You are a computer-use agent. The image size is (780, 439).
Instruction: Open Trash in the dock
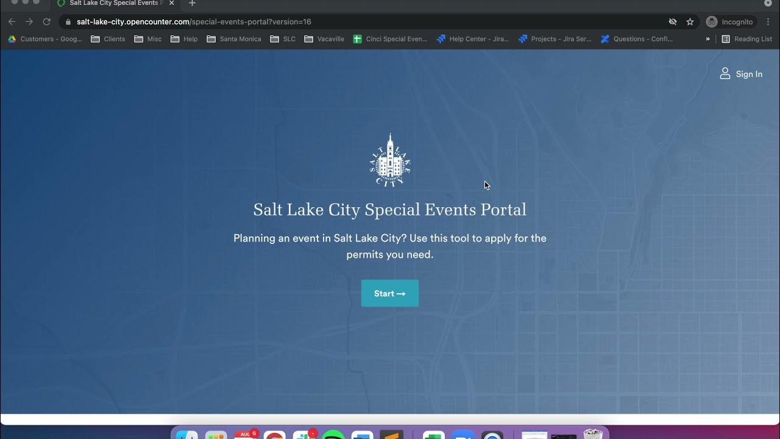[x=593, y=434]
